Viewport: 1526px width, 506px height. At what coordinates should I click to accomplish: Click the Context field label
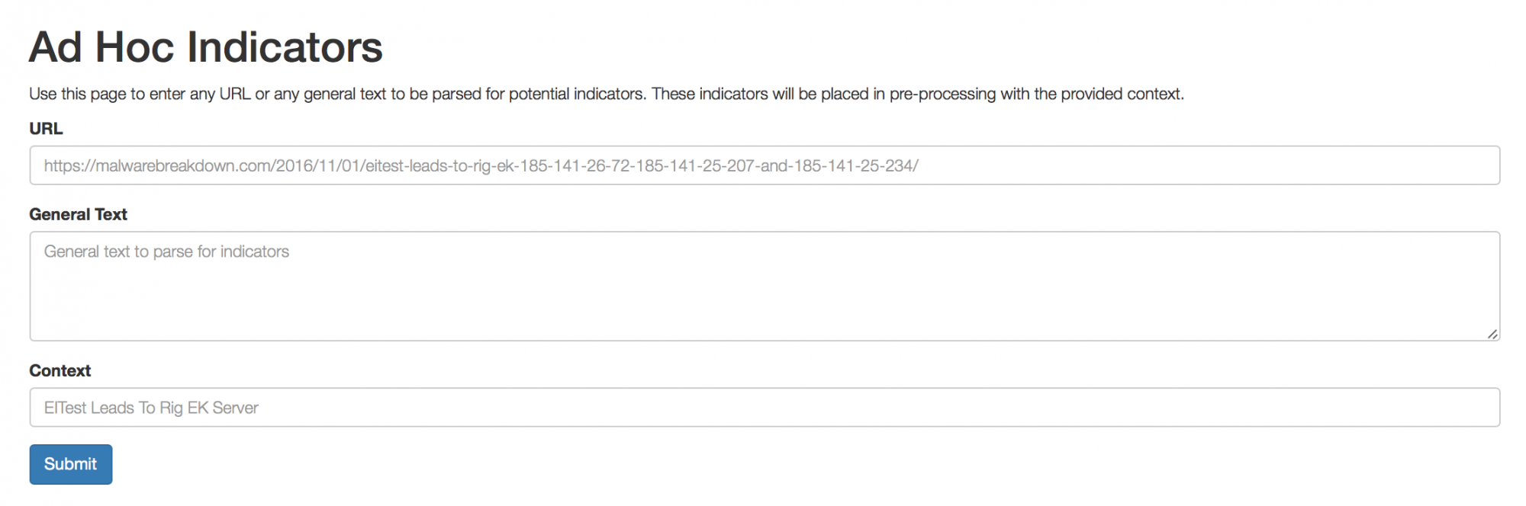tap(60, 371)
